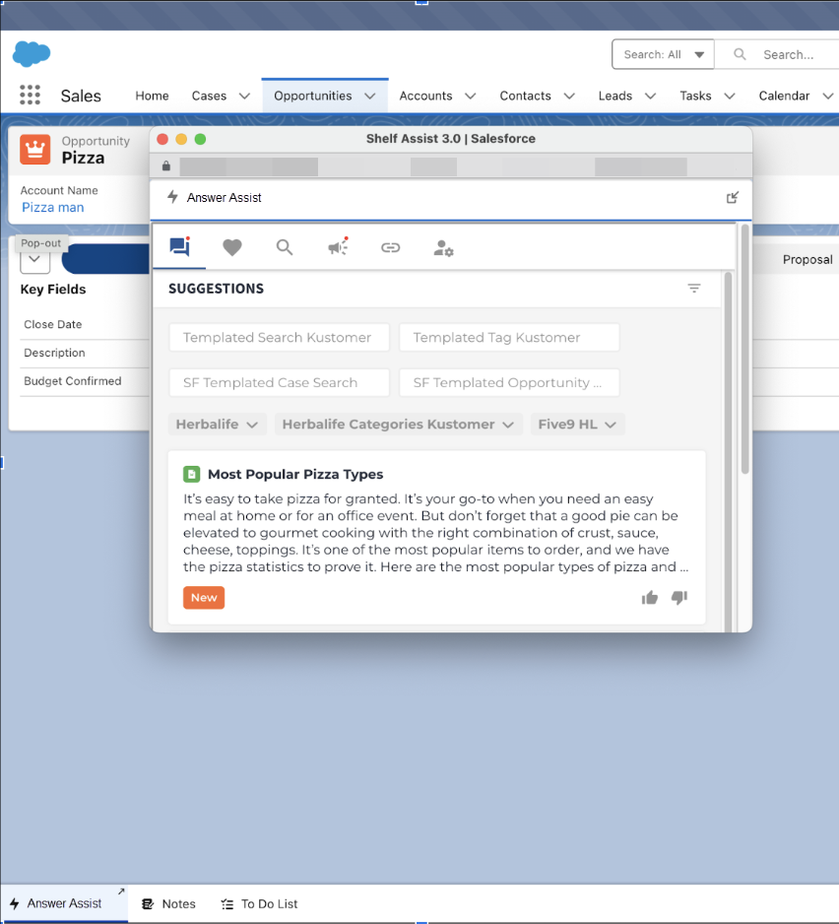Image resolution: width=839 pixels, height=924 pixels.
Task: Switch to the Cases tab
Action: [209, 96]
